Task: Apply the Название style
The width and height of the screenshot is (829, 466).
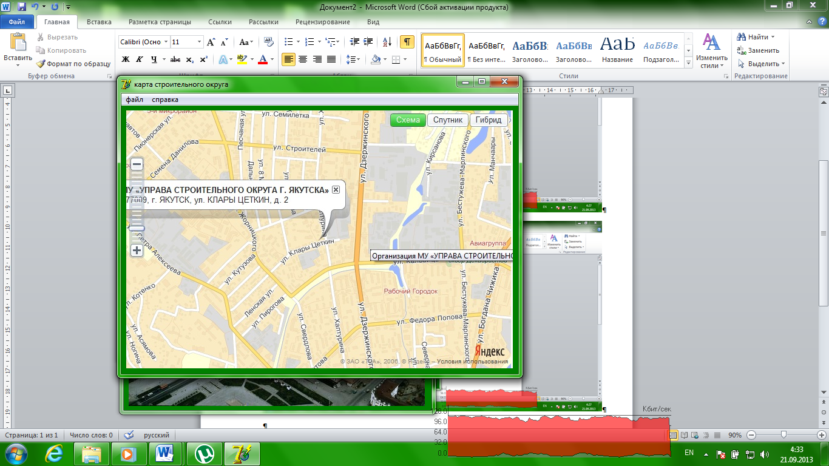Action: (x=617, y=51)
